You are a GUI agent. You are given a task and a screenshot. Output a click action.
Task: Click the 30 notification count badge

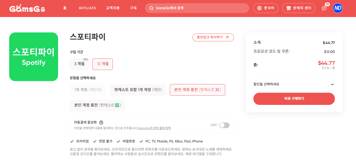click(x=327, y=4)
